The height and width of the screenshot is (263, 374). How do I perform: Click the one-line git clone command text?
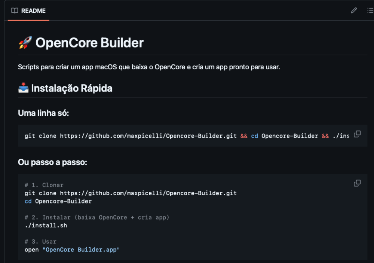point(187,136)
